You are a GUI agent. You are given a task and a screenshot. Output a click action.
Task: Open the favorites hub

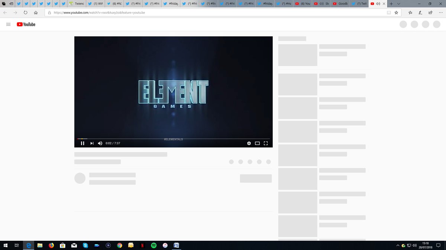(x=410, y=12)
